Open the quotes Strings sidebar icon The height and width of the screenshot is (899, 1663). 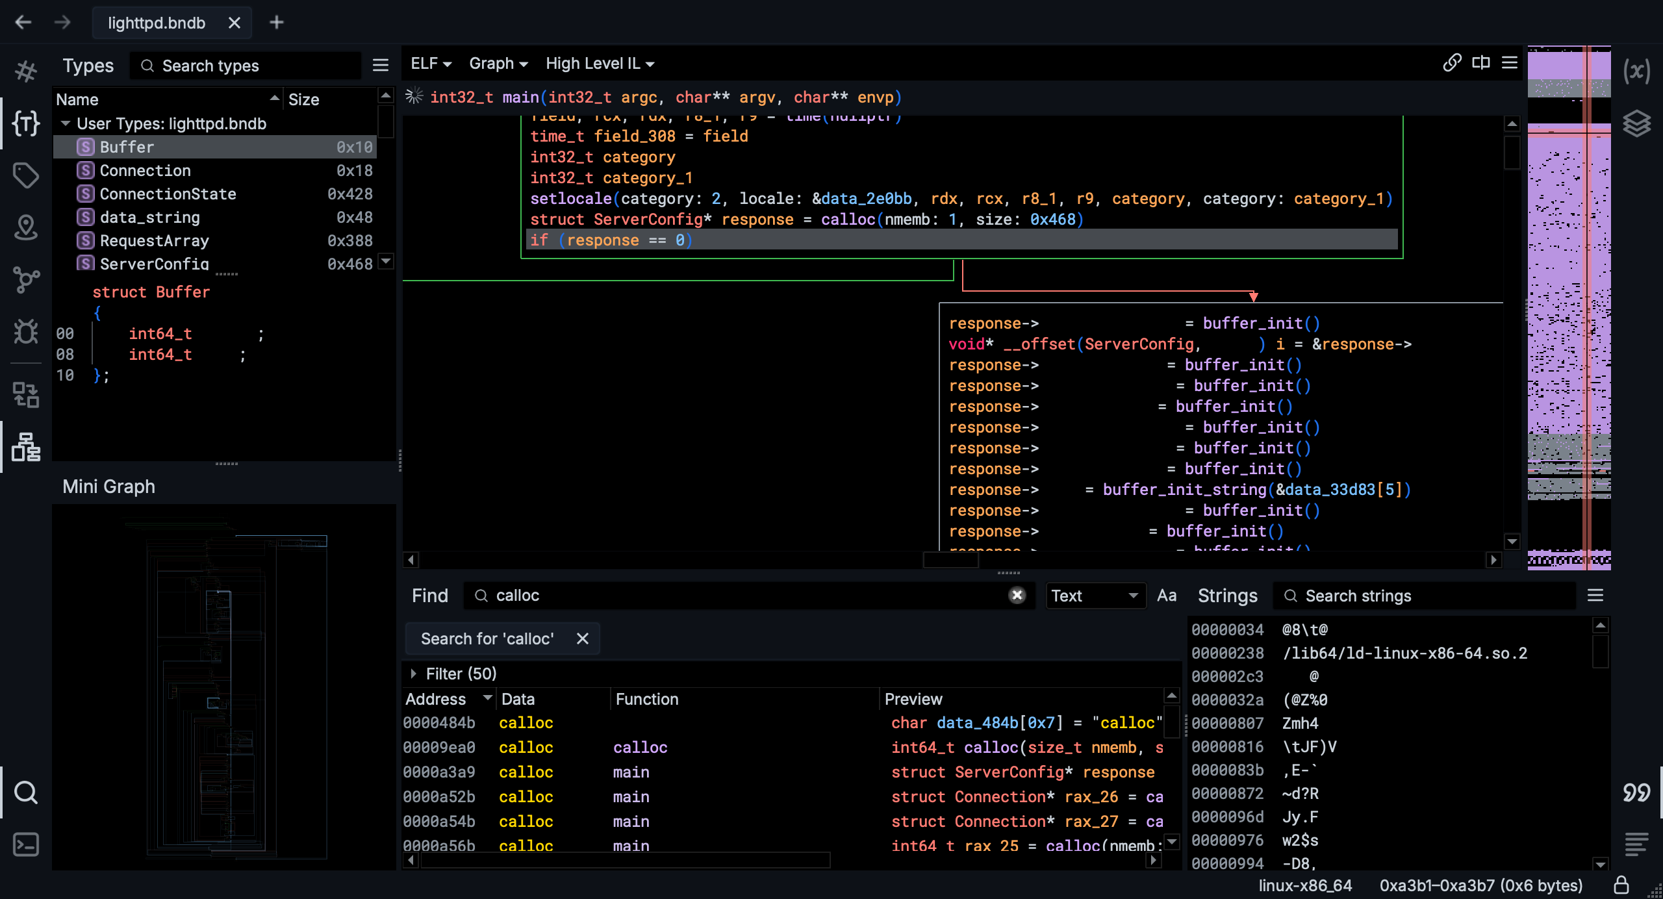coord(1636,792)
